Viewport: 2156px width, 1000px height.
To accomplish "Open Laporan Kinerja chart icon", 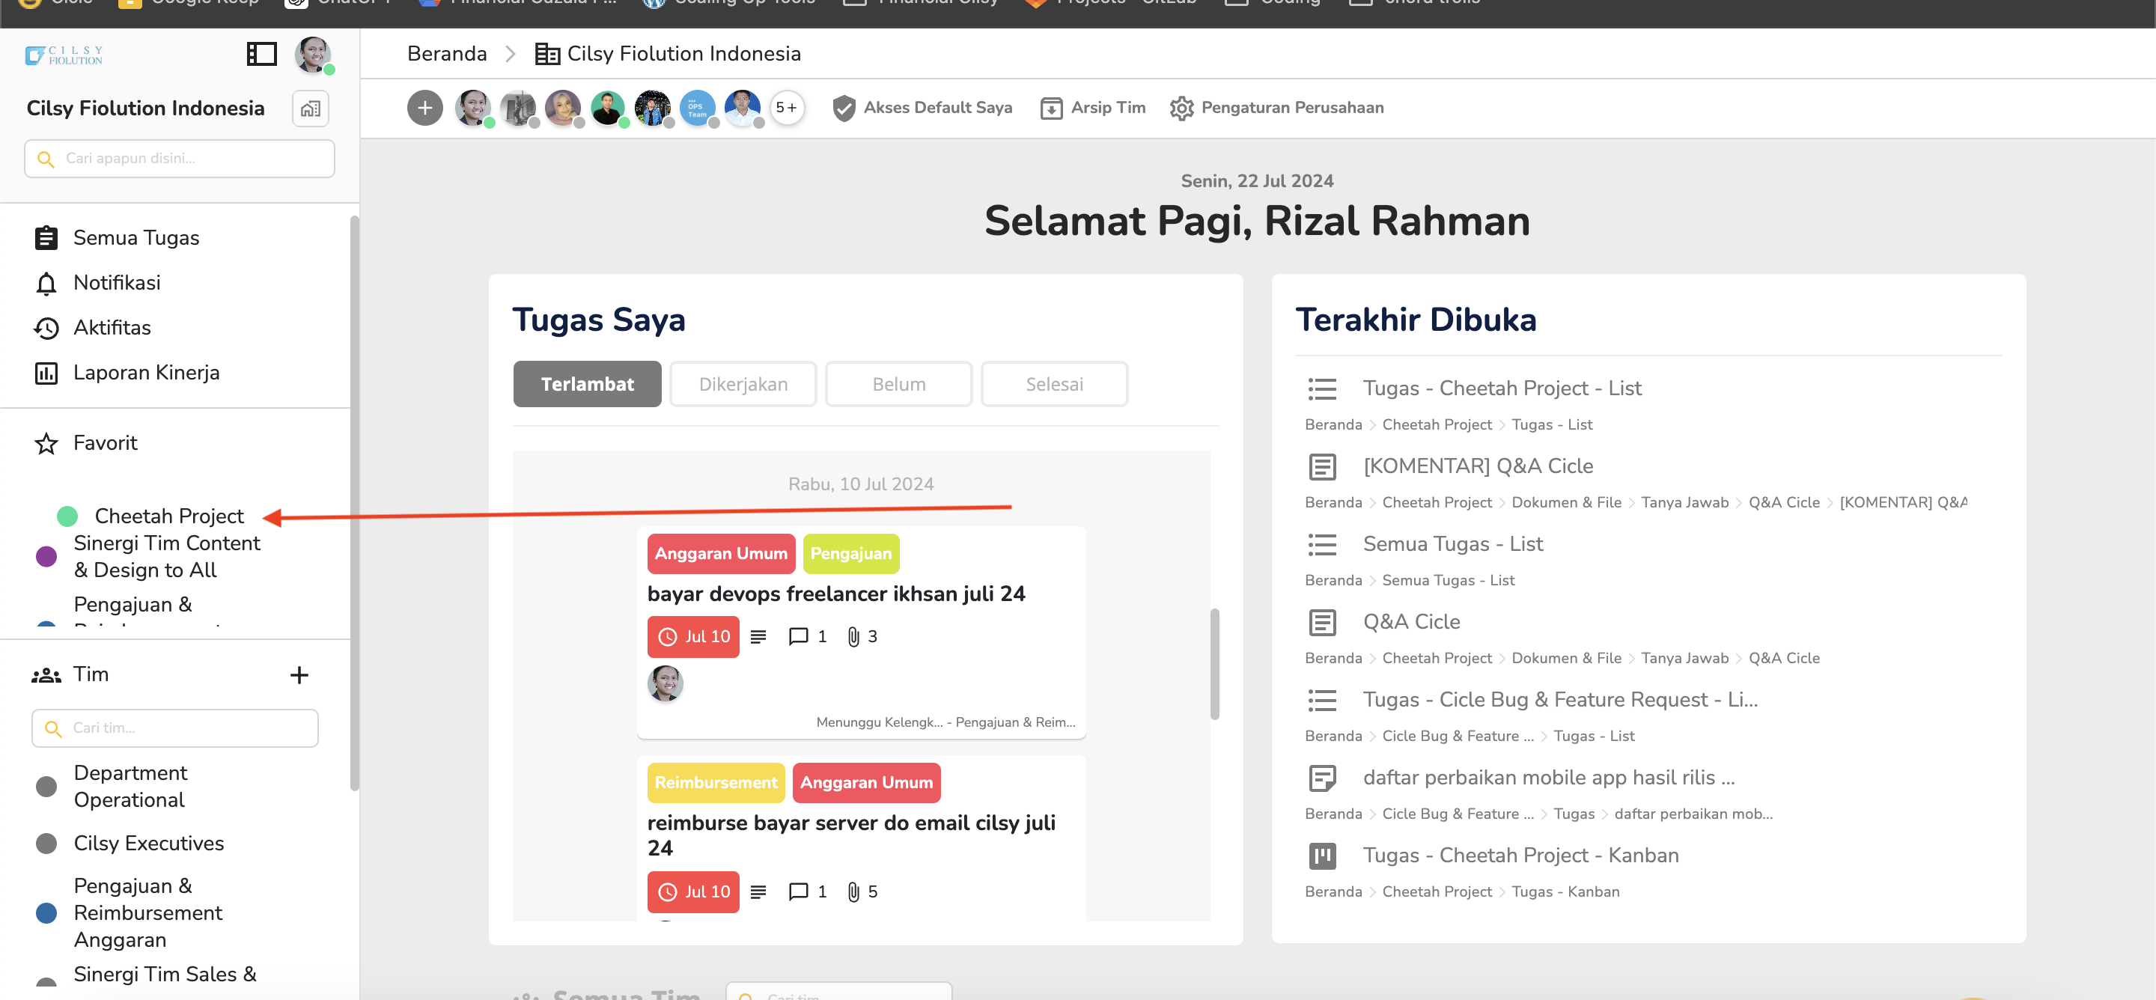I will (x=46, y=374).
